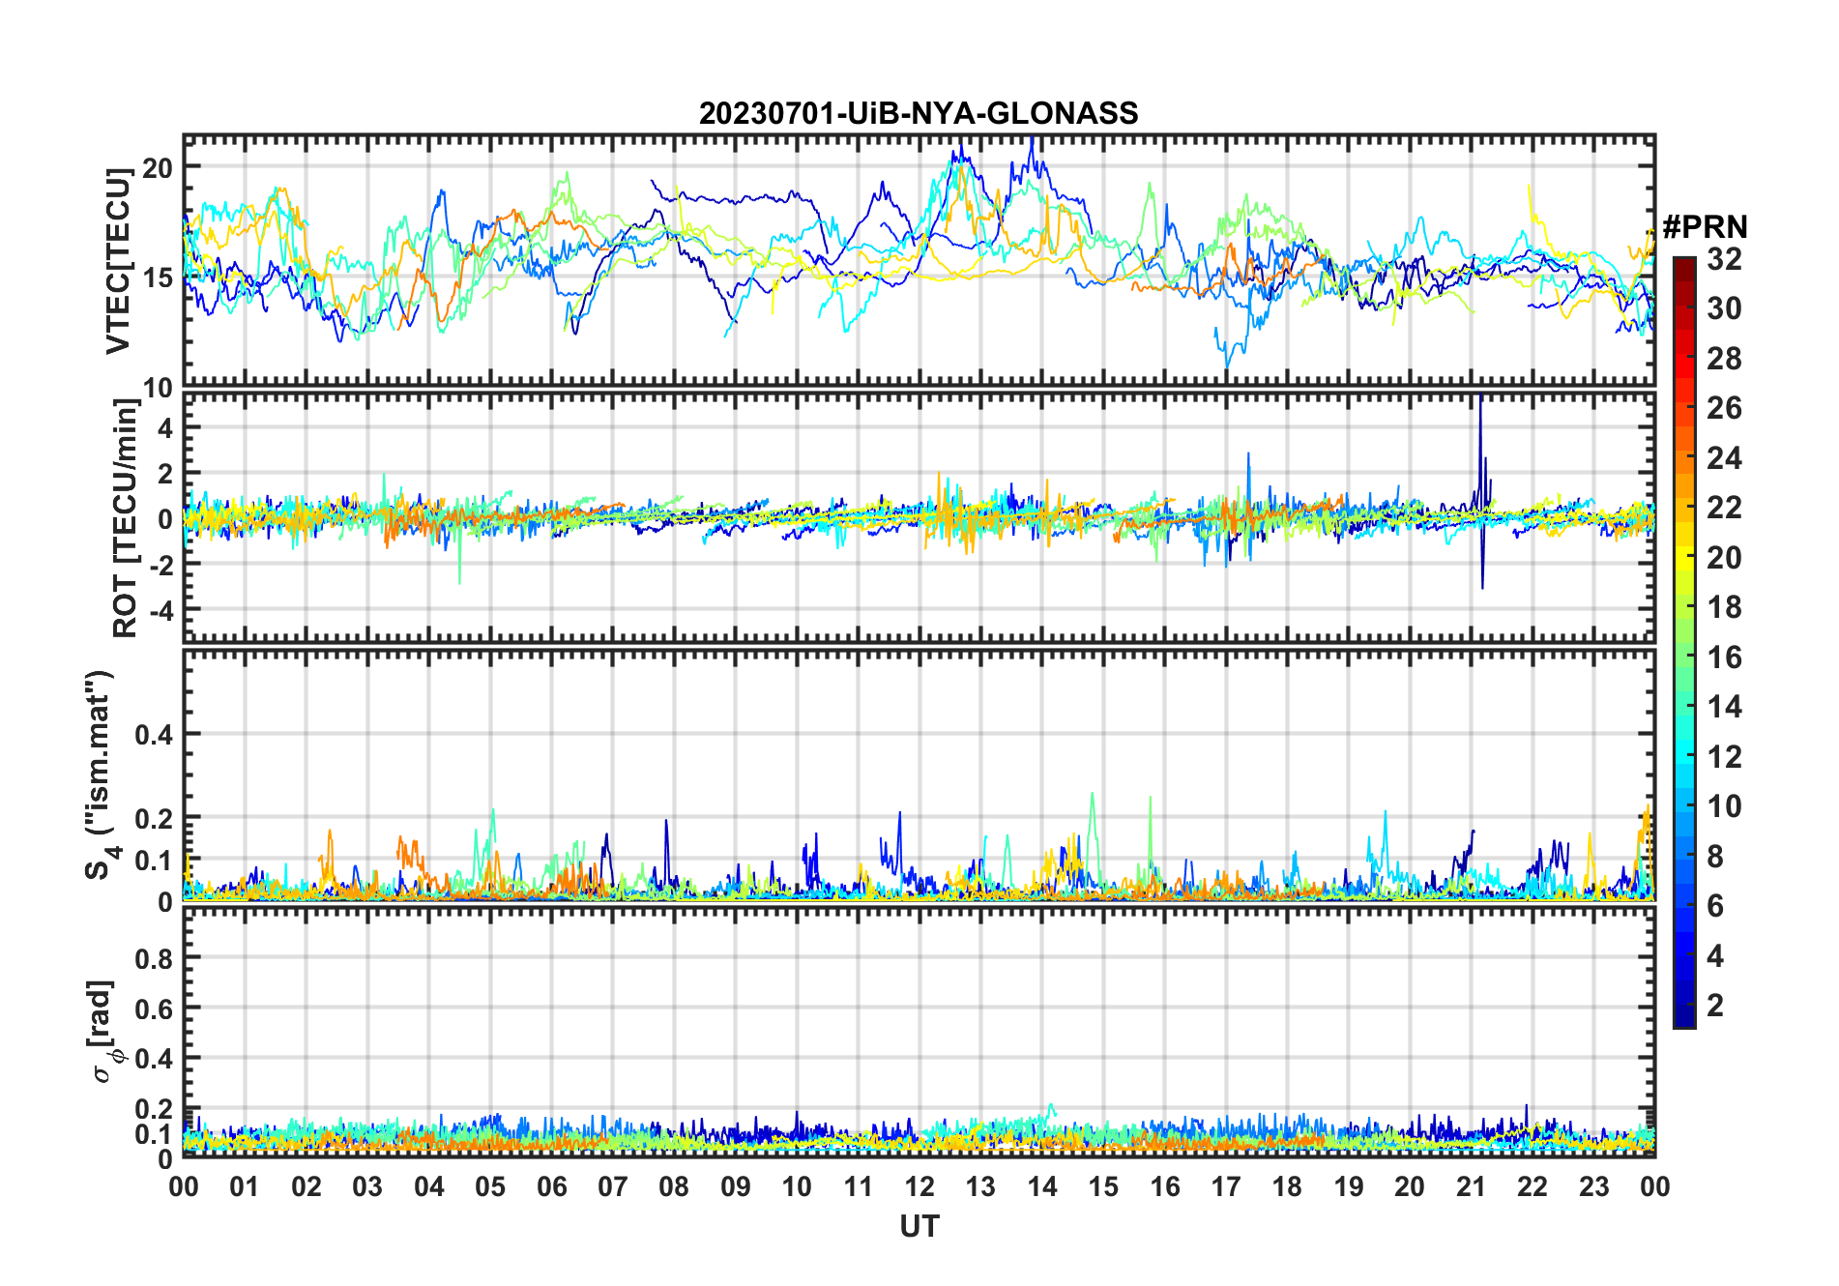Click UT axis hour tick 01
The height and width of the screenshot is (1286, 1839).
click(x=245, y=1186)
